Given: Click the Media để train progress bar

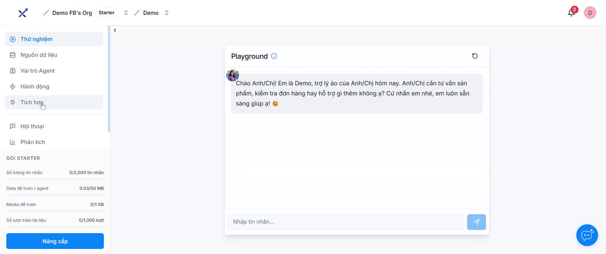Looking at the screenshot, I should [55, 211].
